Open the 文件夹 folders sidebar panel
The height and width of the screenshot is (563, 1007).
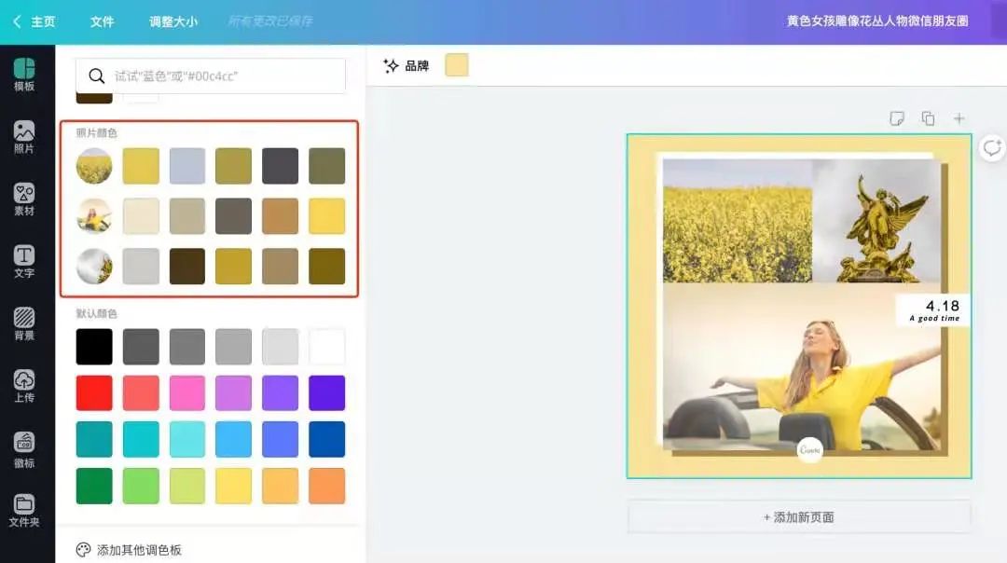point(24,511)
